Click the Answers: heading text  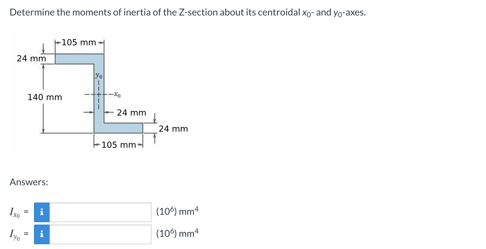29,182
